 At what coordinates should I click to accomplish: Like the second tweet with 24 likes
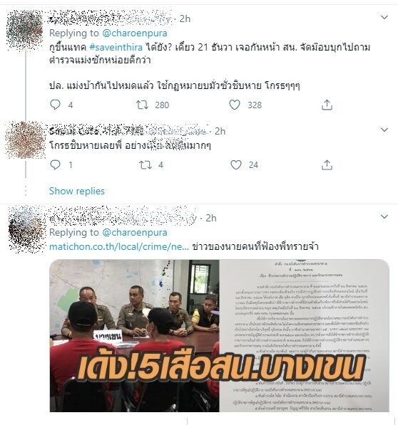[x=236, y=164]
